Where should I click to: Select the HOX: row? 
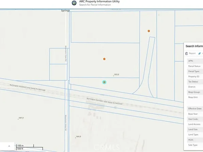195,140
